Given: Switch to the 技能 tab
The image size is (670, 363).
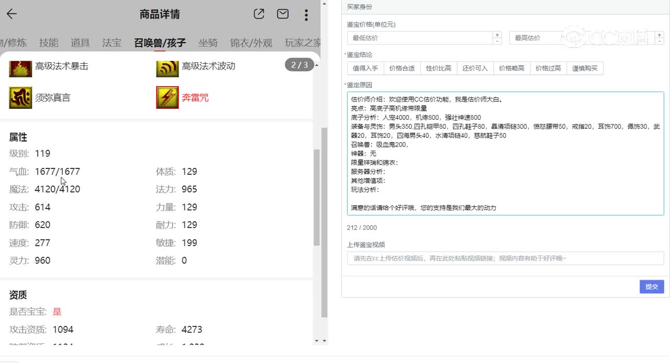Looking at the screenshot, I should (49, 43).
